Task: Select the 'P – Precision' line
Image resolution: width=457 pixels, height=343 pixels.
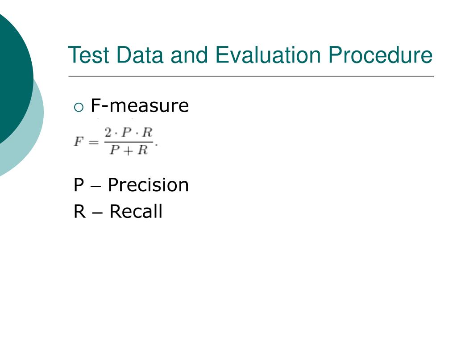Action: click(x=131, y=185)
